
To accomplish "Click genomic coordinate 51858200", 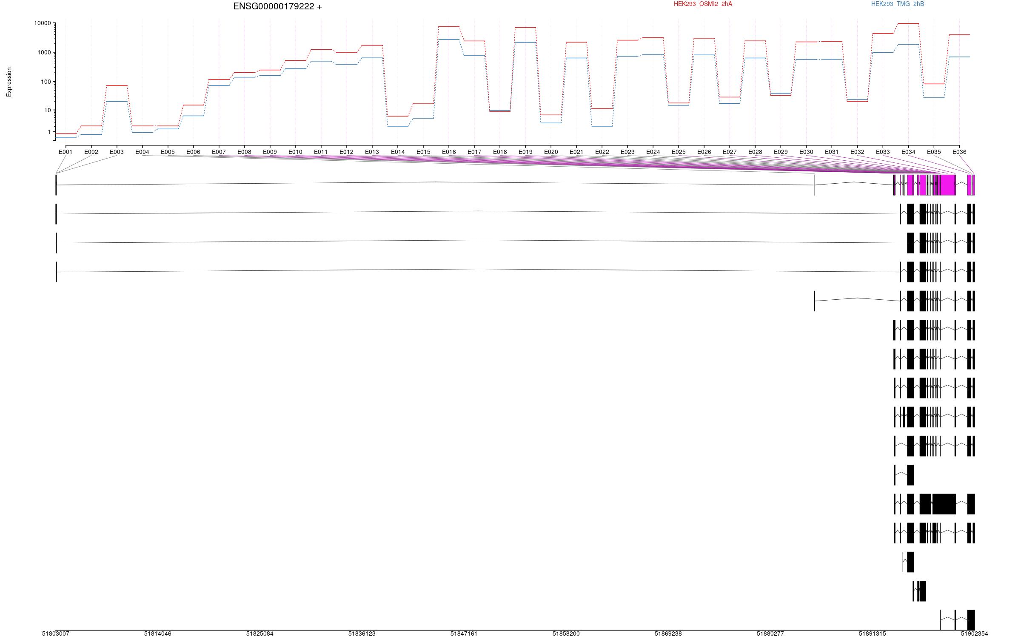I will (x=566, y=633).
